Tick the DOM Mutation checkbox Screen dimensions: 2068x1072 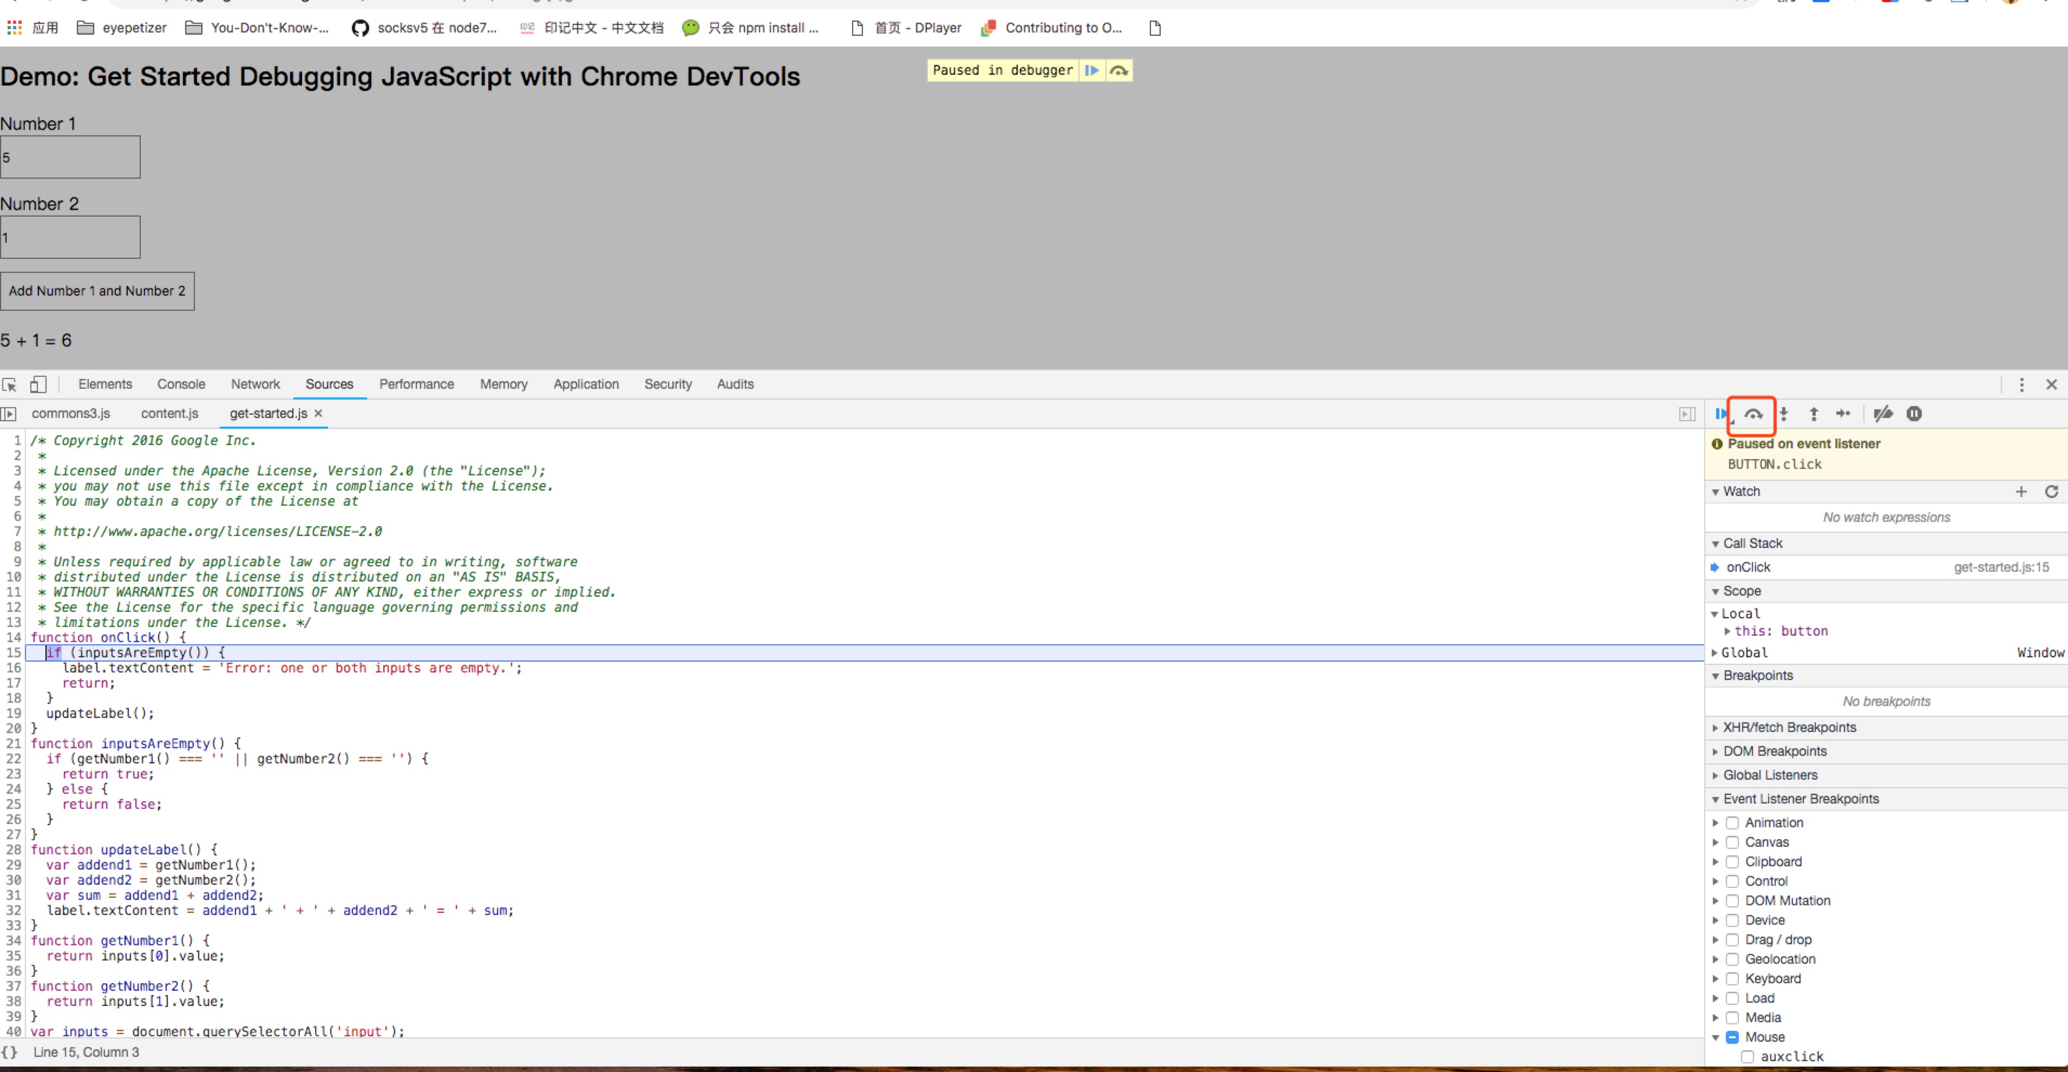1732,901
